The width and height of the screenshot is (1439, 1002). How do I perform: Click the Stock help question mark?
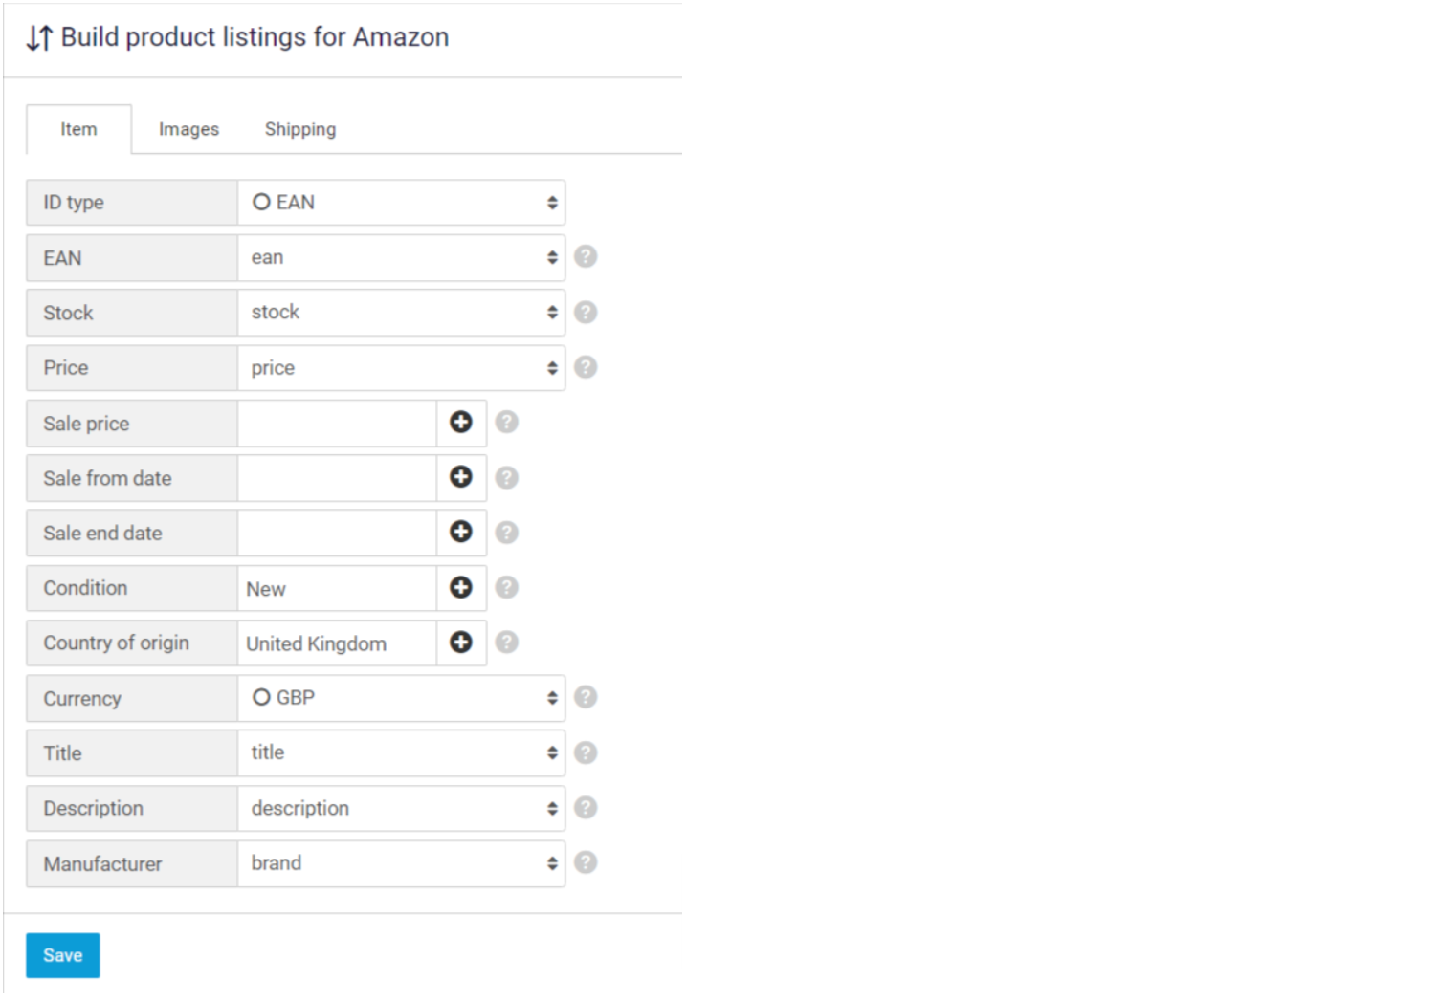(x=586, y=312)
